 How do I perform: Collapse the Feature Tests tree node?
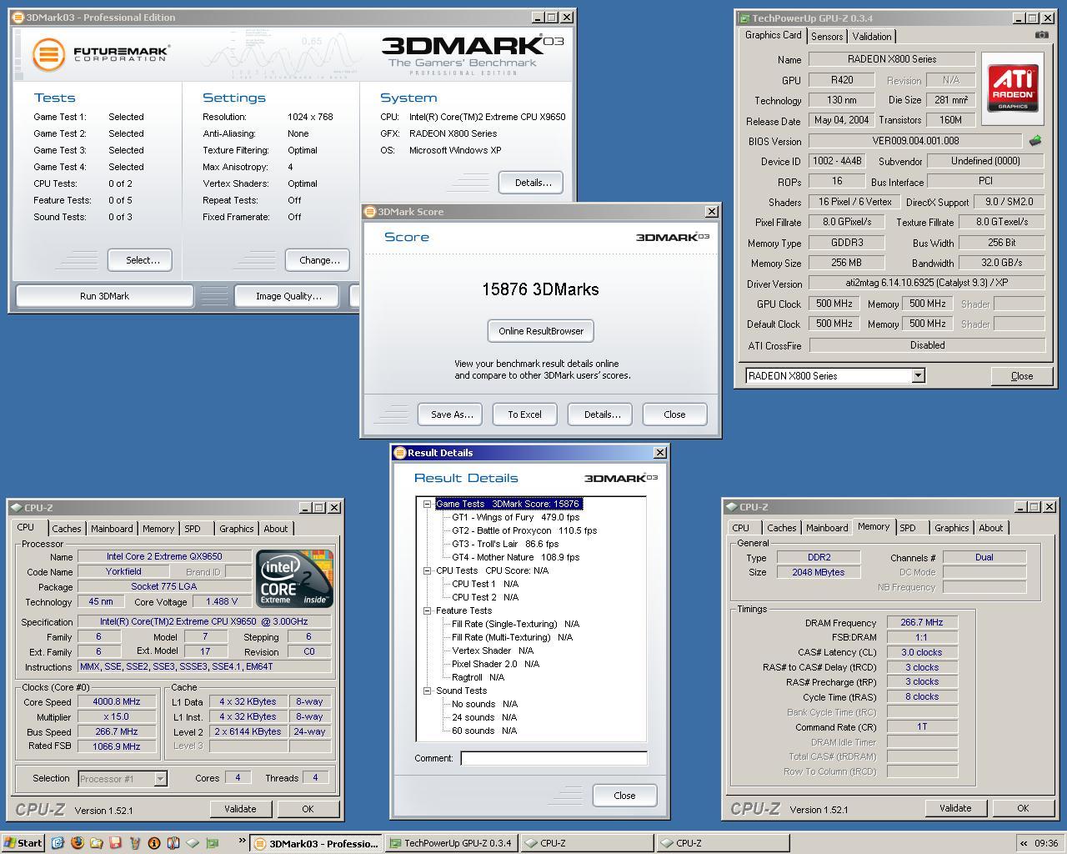click(x=427, y=610)
